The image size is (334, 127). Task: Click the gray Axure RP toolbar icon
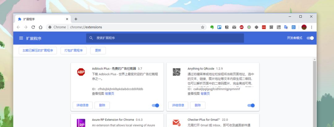point(279,27)
